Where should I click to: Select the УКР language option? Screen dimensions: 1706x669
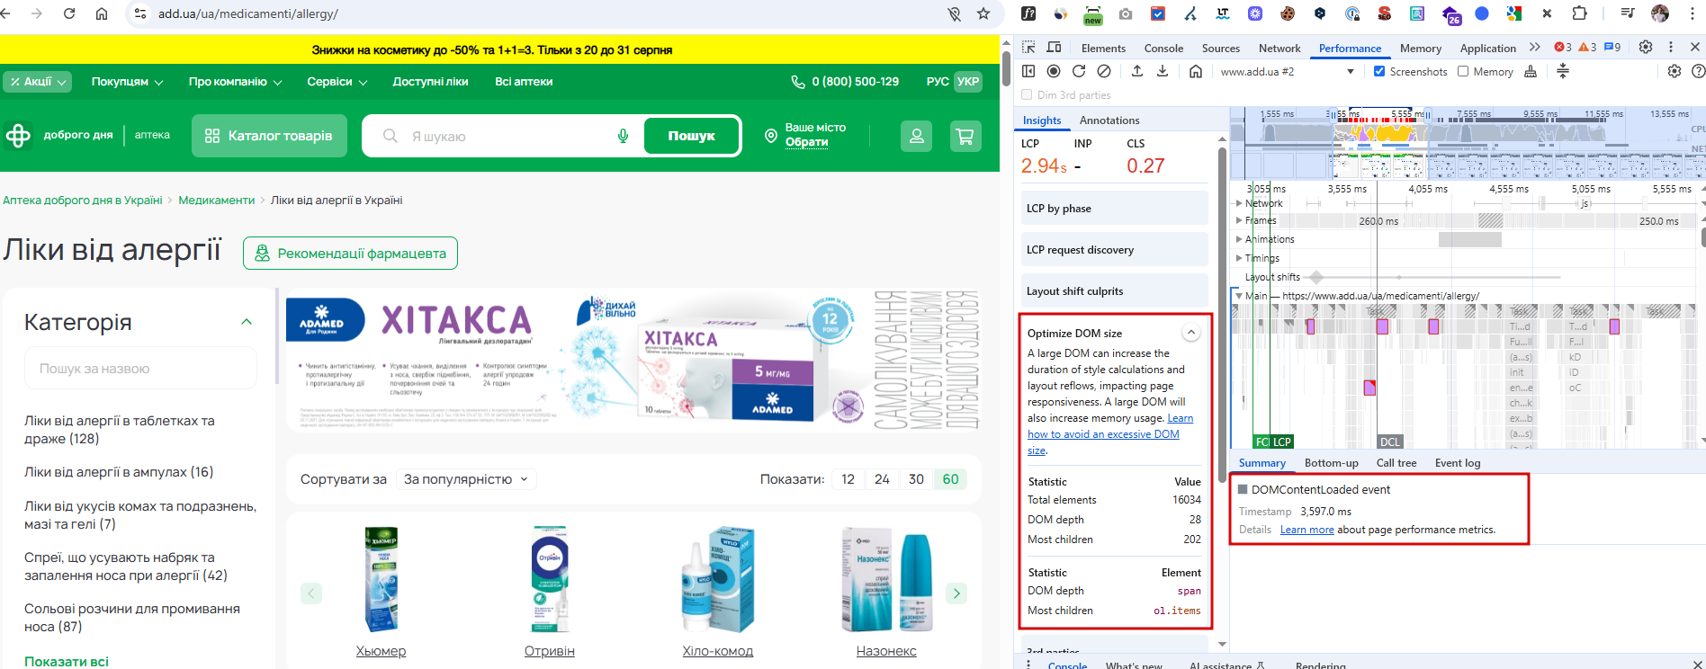coord(968,82)
